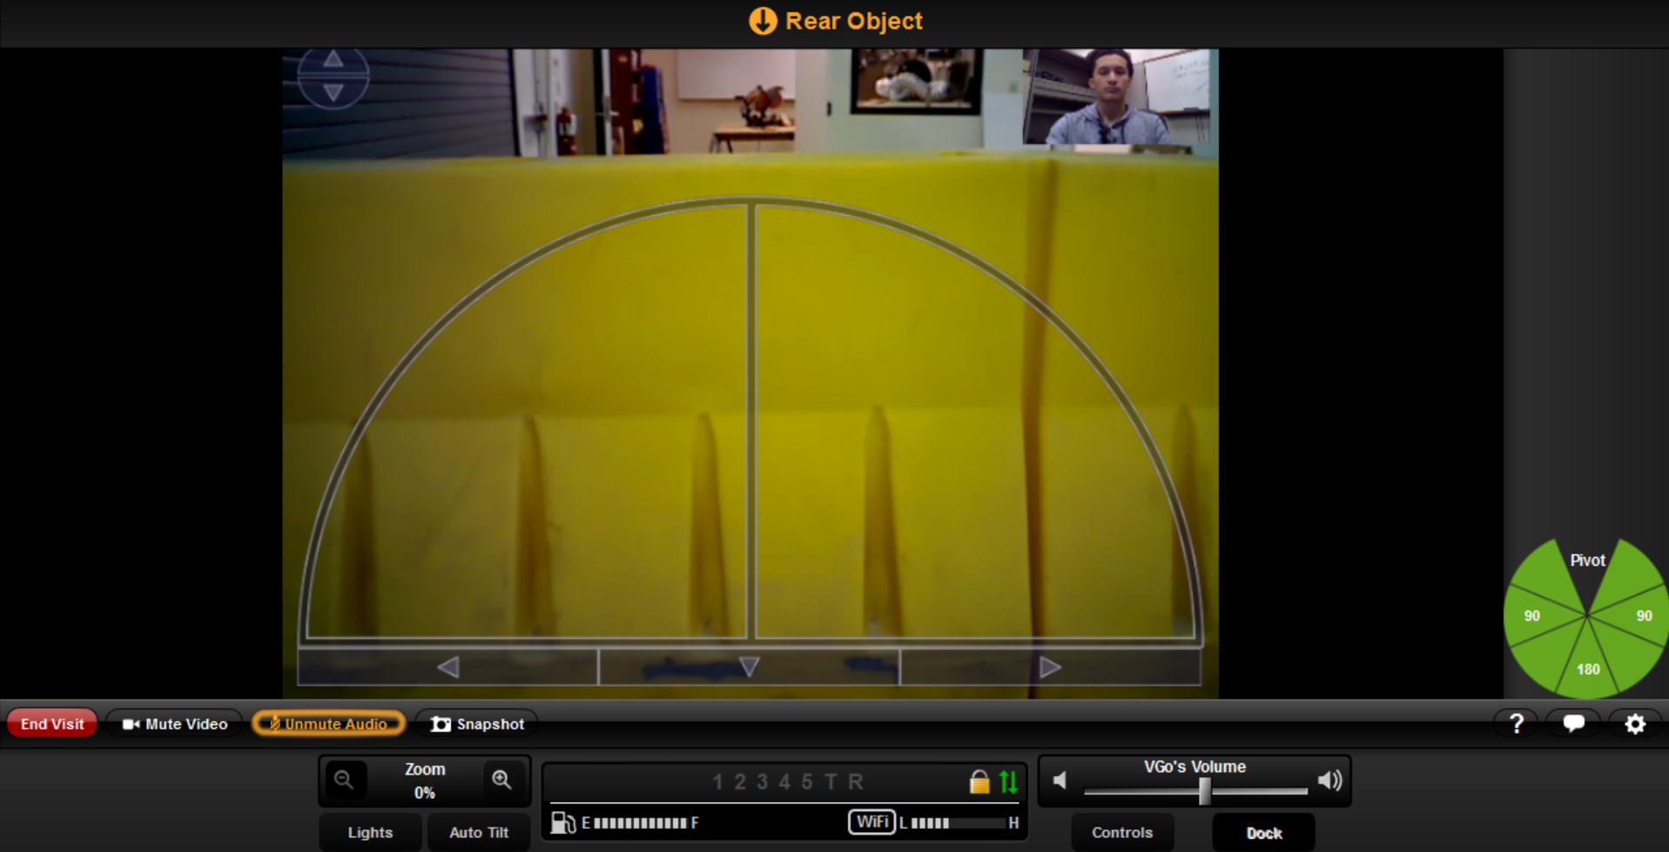This screenshot has width=1669, height=852.
Task: Pivot right 90 degrees on pivot wheel
Action: click(x=1643, y=616)
